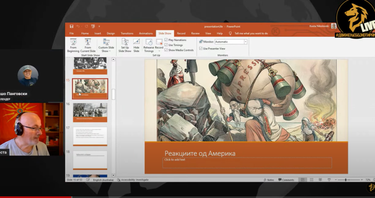This screenshot has width=375, height=198.
Task: Open the Comments pane button
Action: point(286,180)
